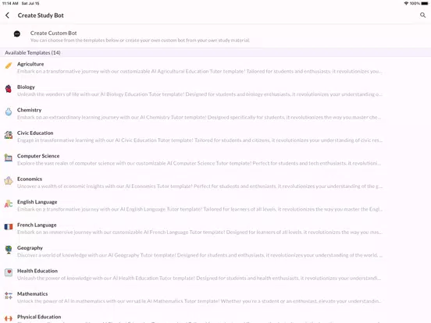Choose the Agriculture template title
The height and width of the screenshot is (323, 431).
pos(30,64)
